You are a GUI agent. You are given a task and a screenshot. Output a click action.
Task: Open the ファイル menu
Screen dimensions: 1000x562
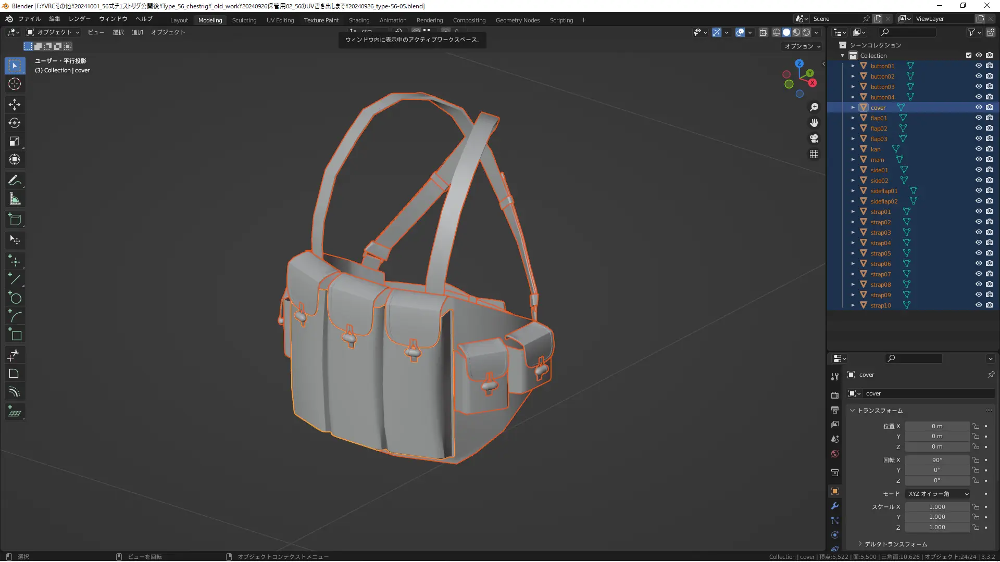[x=29, y=19]
